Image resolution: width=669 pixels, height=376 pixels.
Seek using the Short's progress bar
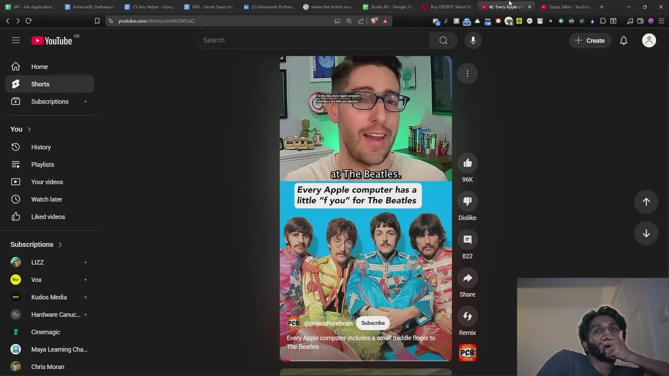tap(365, 360)
